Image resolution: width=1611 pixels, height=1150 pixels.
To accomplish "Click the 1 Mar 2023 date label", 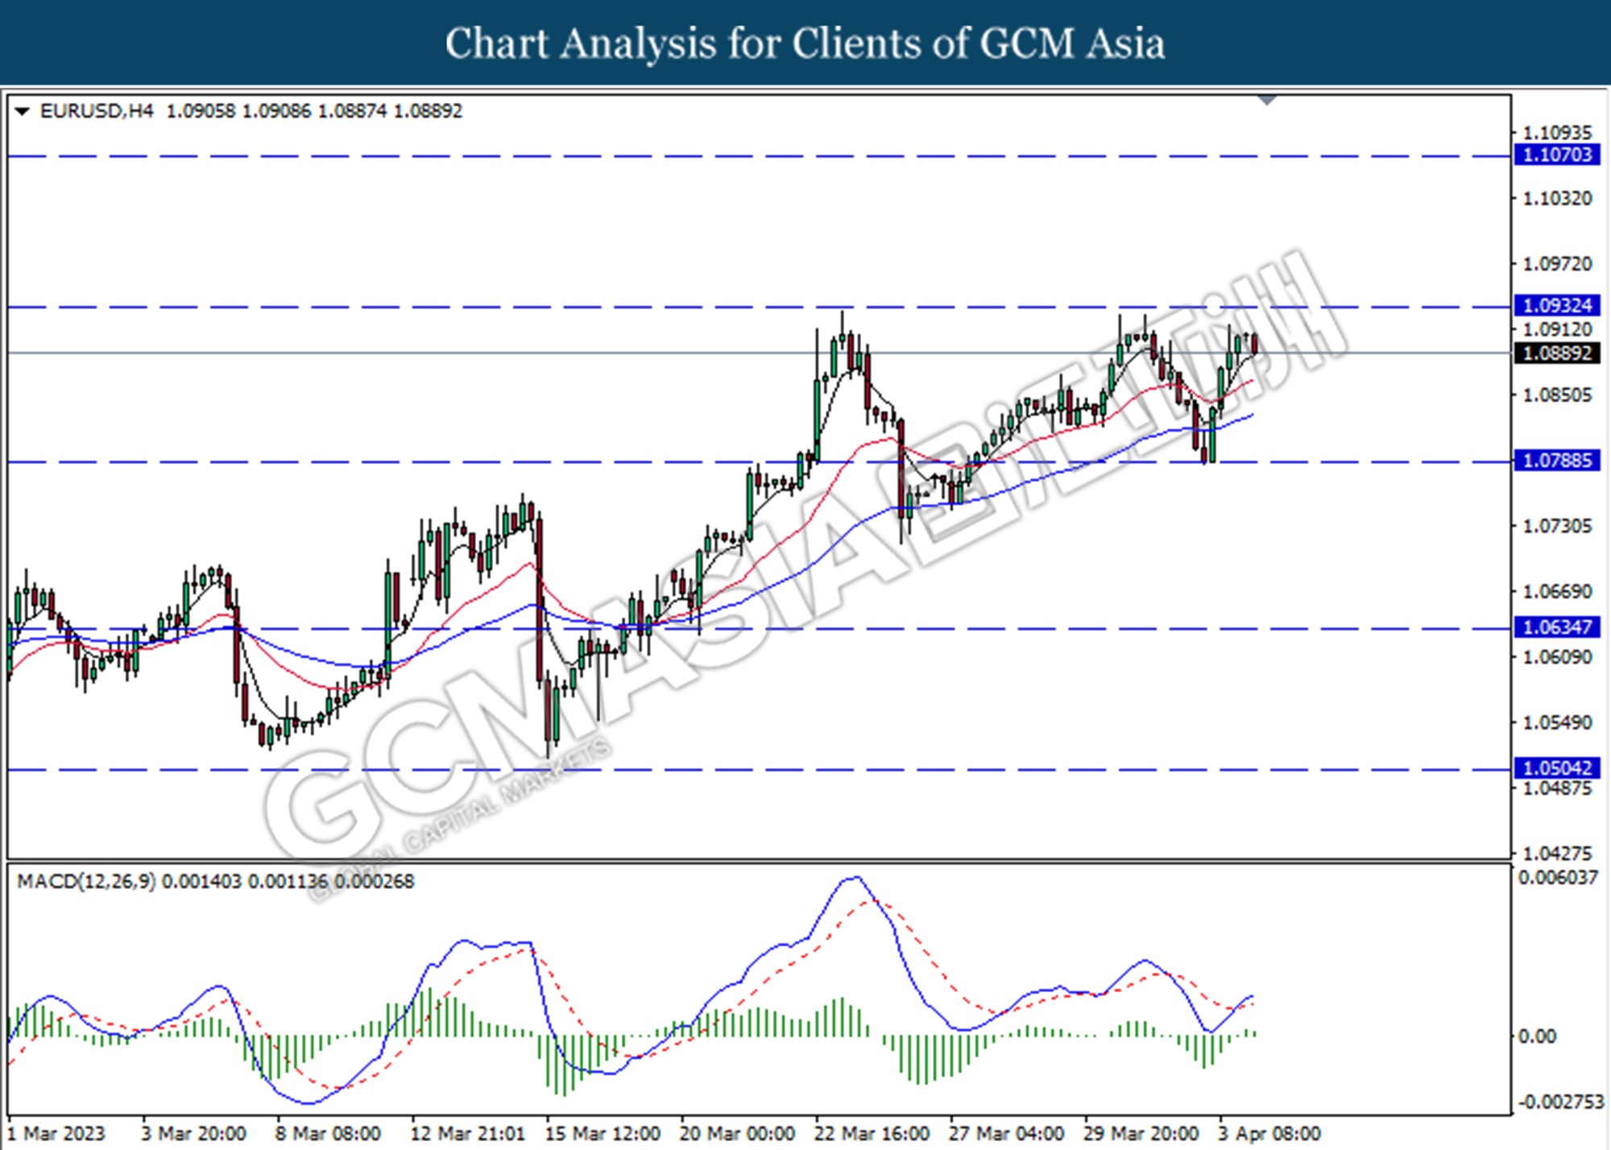I will 56,1134.
